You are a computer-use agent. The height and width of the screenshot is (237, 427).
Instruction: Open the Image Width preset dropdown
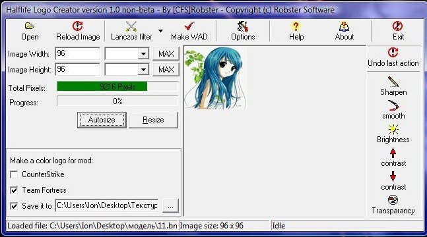143,54
